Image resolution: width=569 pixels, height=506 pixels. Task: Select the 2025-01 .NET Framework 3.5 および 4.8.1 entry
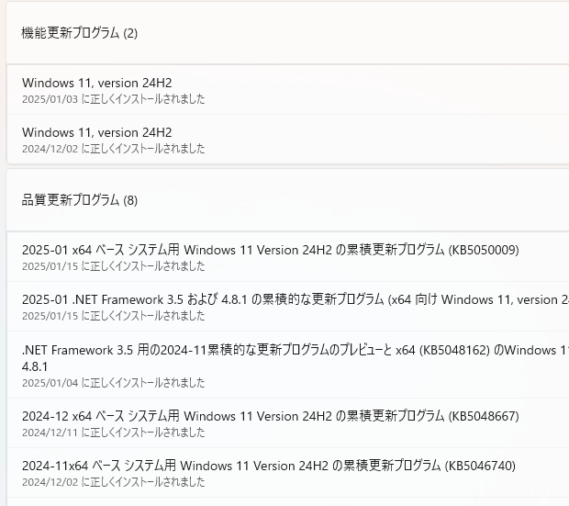coord(288,307)
